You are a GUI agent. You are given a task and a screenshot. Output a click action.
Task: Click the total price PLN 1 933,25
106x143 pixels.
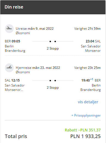(85, 136)
